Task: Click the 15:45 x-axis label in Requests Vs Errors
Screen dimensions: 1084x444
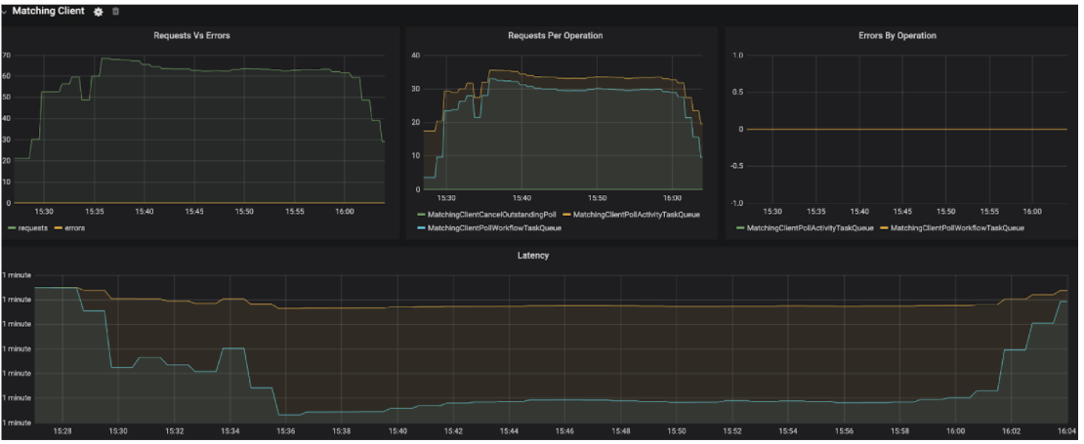Action: [194, 212]
